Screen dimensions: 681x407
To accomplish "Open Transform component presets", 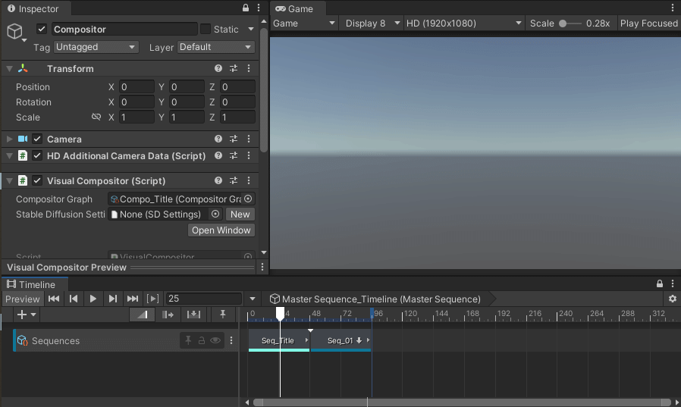I will click(234, 68).
